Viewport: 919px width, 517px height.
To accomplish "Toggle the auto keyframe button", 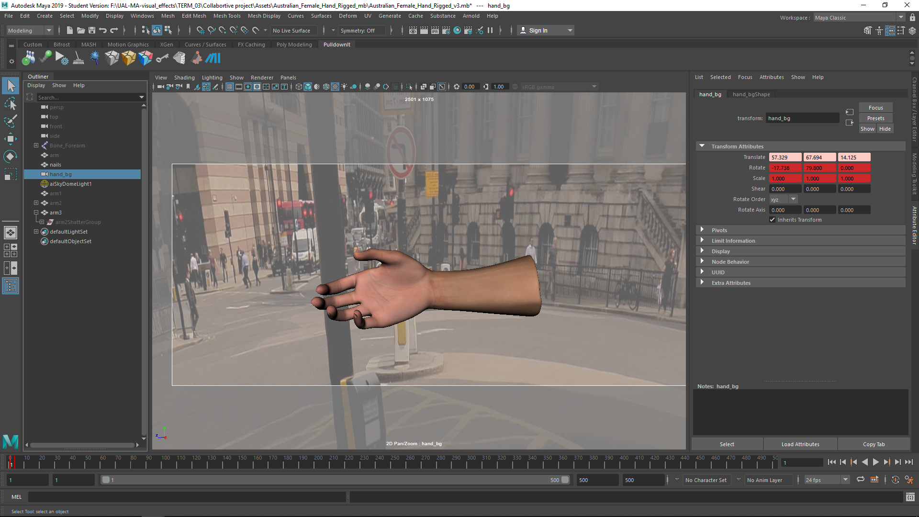I will click(x=895, y=480).
